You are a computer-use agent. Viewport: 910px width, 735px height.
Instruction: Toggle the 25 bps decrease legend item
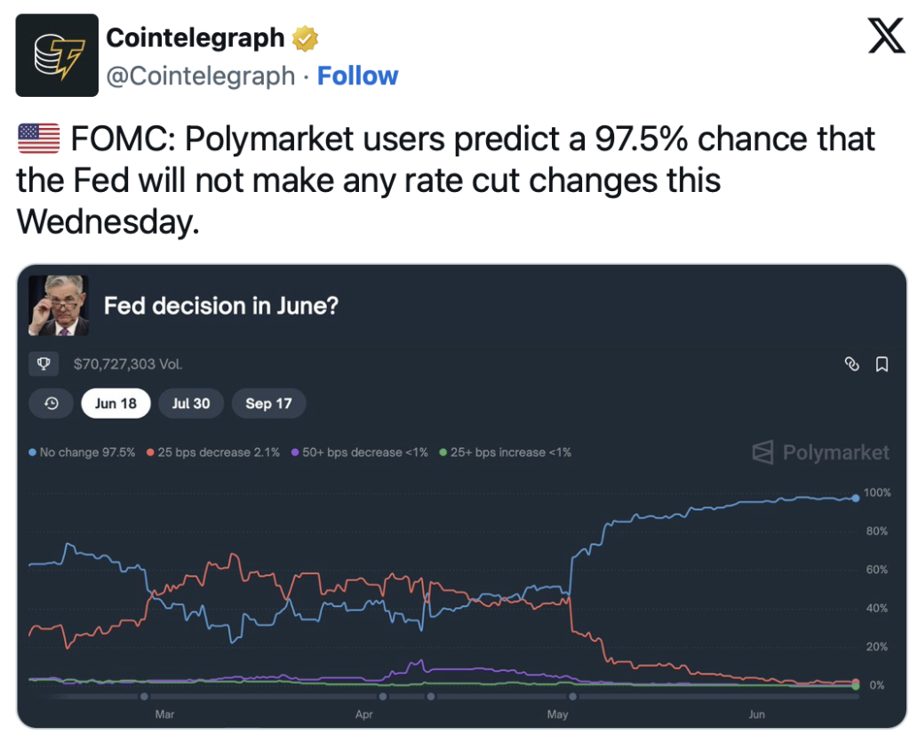pyautogui.click(x=213, y=452)
